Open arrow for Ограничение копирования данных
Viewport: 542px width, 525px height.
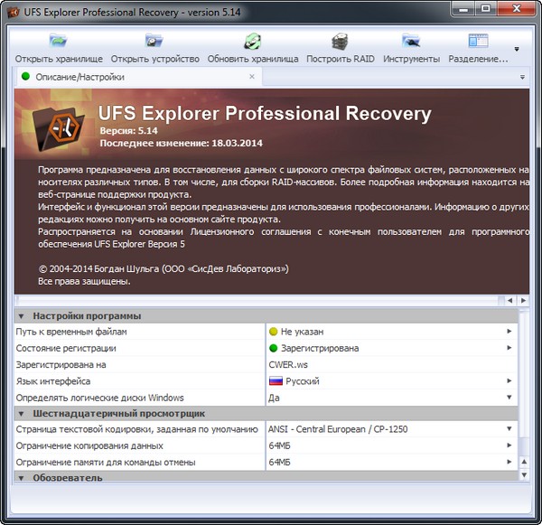click(x=509, y=445)
